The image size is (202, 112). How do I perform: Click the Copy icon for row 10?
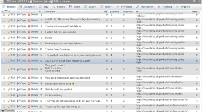18,43
